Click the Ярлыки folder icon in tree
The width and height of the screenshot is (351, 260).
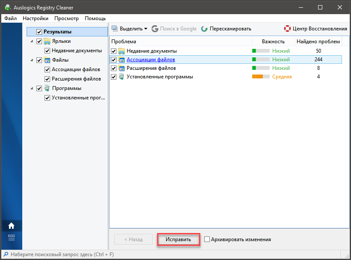[47, 41]
